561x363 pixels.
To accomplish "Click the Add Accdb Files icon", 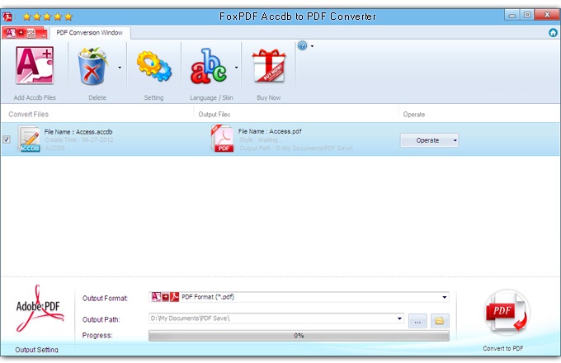I will pos(35,66).
